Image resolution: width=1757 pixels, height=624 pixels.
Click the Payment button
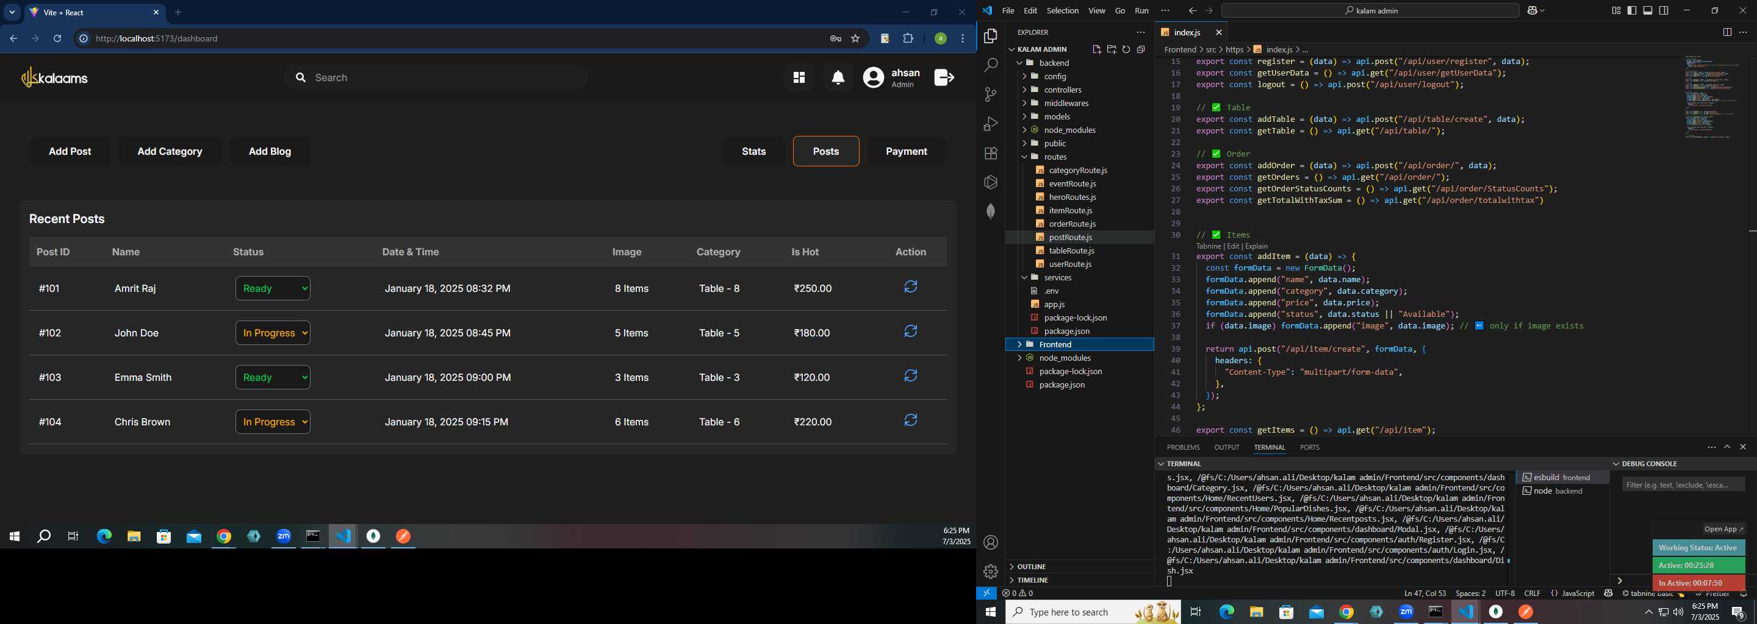click(907, 151)
